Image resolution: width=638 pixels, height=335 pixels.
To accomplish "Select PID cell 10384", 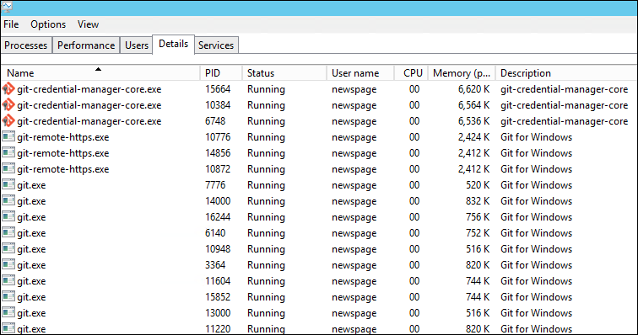I will click(218, 104).
